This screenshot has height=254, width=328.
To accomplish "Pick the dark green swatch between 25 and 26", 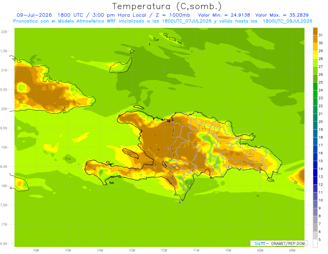I will coord(315,78).
